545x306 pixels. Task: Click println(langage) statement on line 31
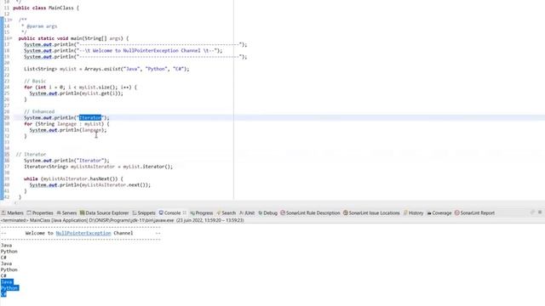tap(68, 130)
